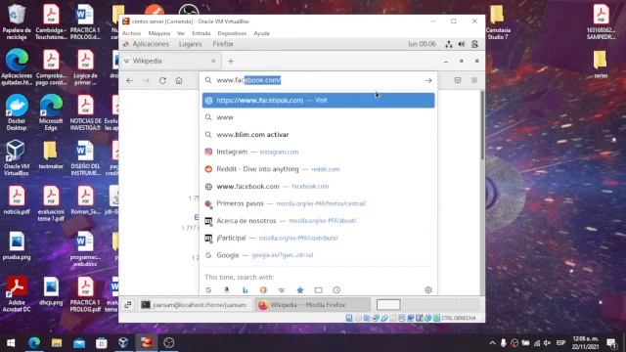Open VirtualBox Máquina menu
The width and height of the screenshot is (626, 352).
click(x=158, y=33)
